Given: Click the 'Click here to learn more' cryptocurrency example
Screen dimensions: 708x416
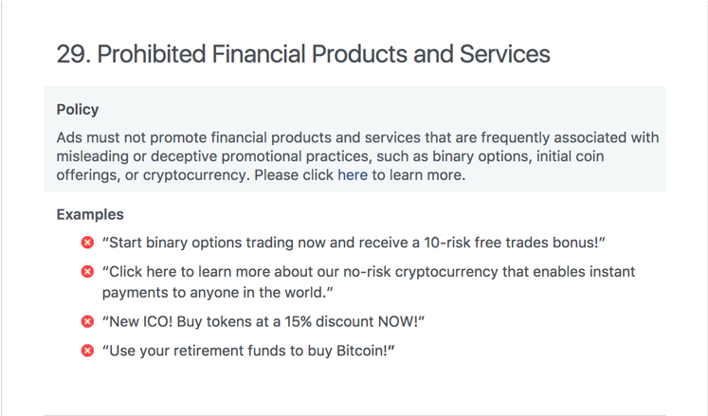Looking at the screenshot, I should click(369, 281).
